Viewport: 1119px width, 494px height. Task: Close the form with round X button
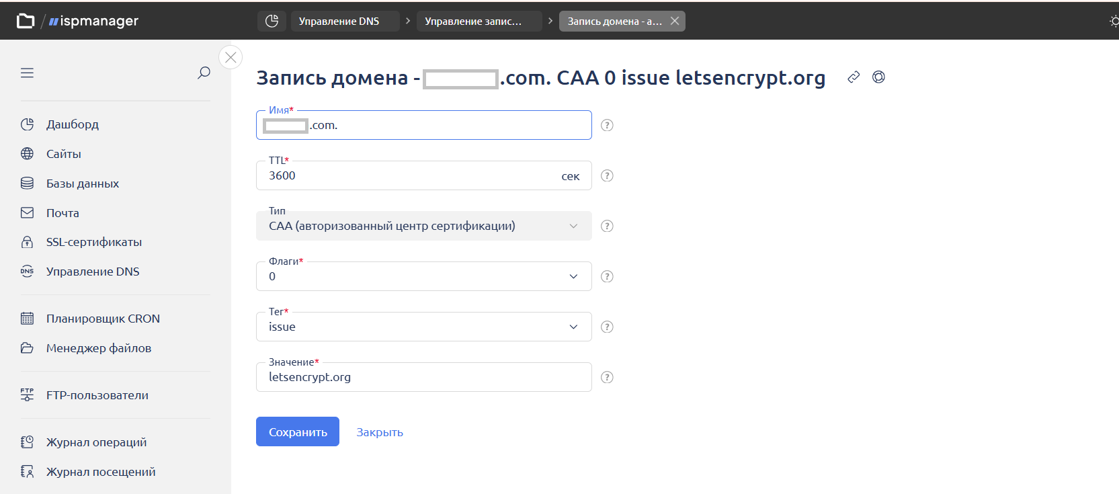click(231, 57)
